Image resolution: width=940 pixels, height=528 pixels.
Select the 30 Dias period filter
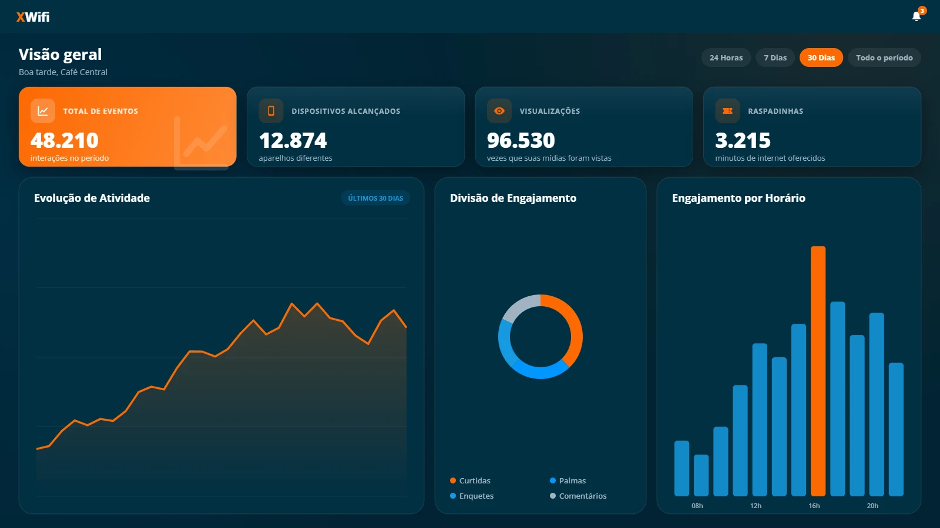(821, 57)
